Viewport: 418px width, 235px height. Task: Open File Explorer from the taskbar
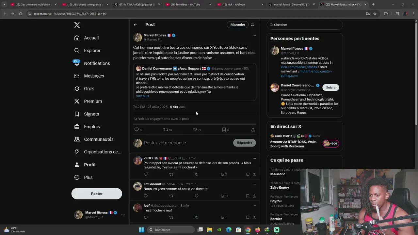click(x=210, y=230)
